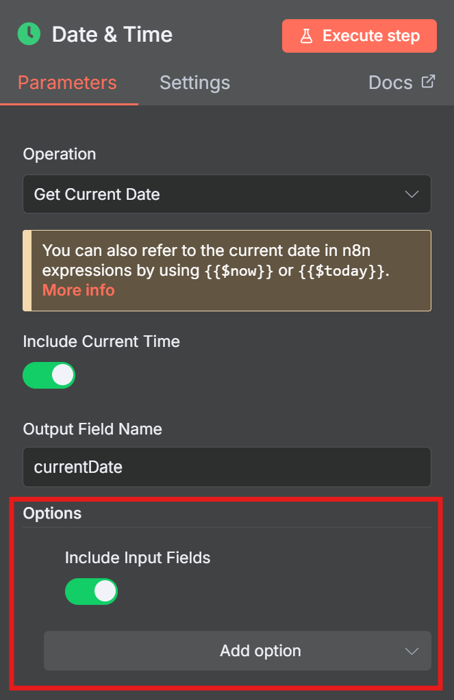Image resolution: width=454 pixels, height=700 pixels.
Task: Turn off the Include Input Fields switch
Action: (91, 592)
